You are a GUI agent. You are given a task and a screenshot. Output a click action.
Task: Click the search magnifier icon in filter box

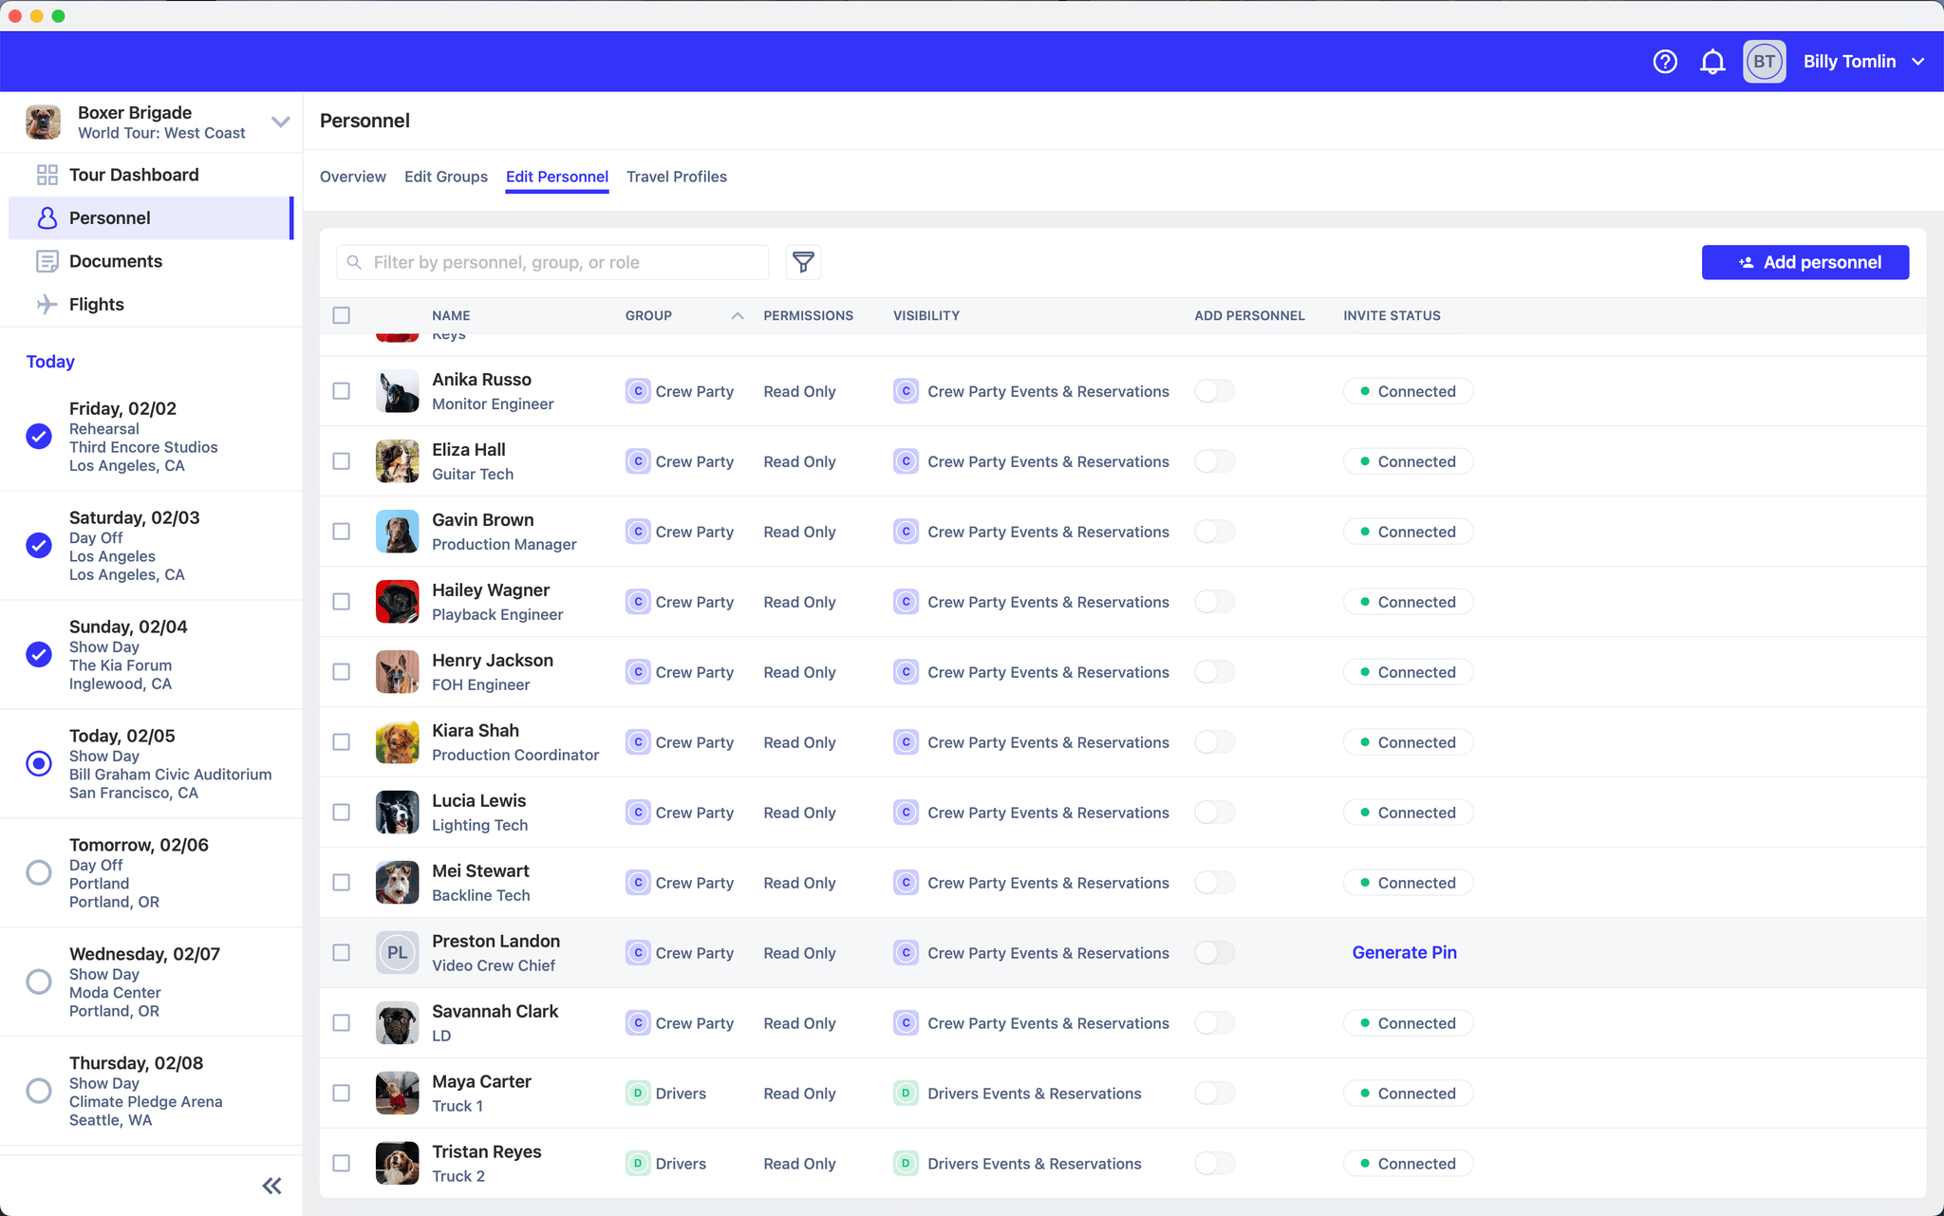click(354, 262)
